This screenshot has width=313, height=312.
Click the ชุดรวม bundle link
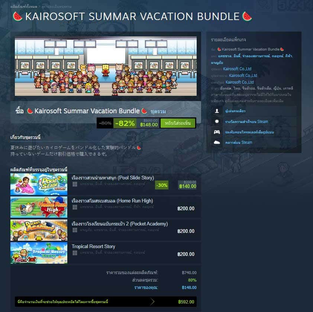click(x=158, y=111)
